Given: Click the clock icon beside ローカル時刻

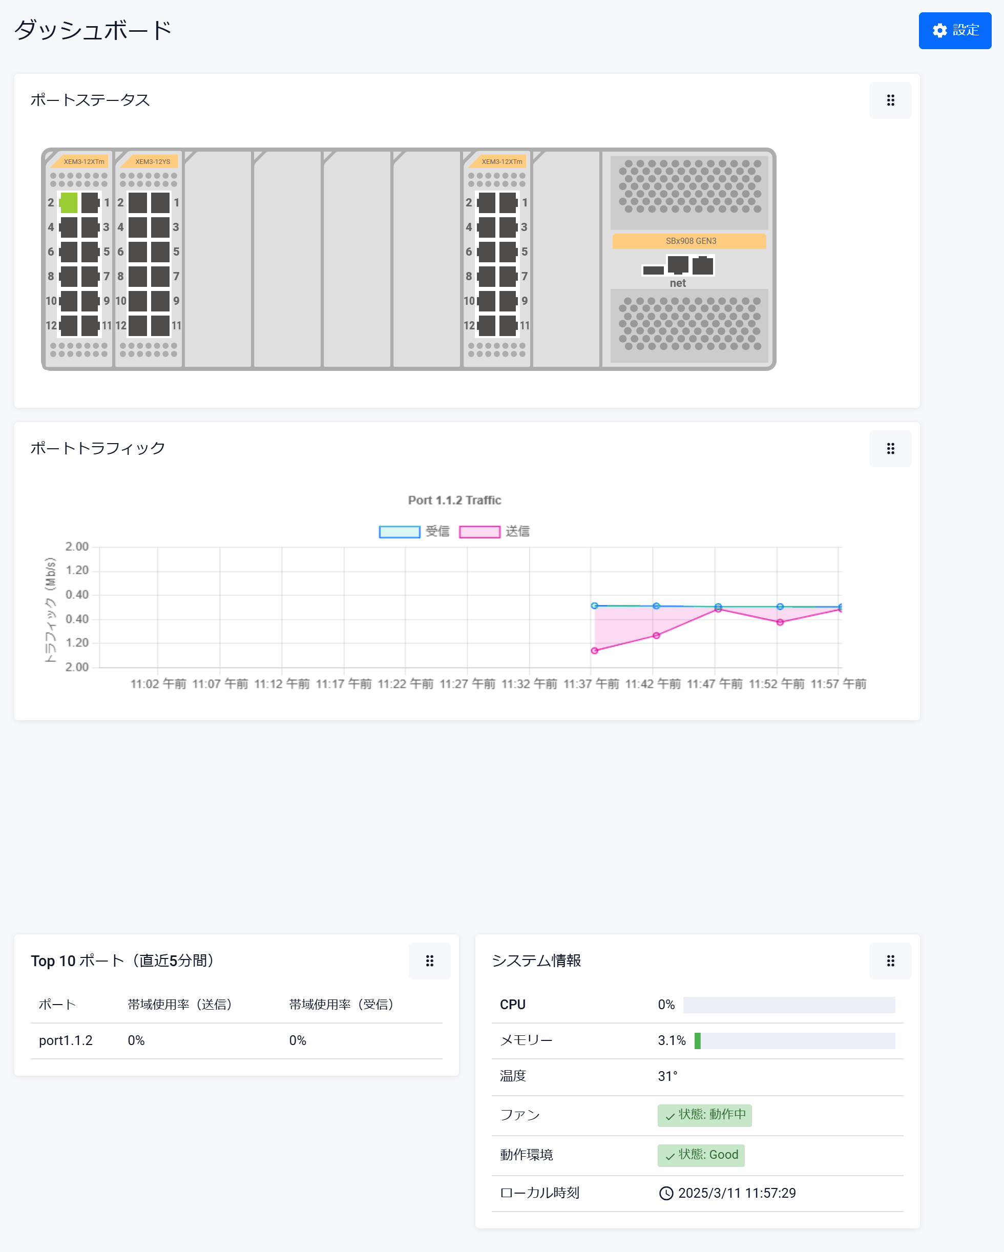Looking at the screenshot, I should (665, 1193).
